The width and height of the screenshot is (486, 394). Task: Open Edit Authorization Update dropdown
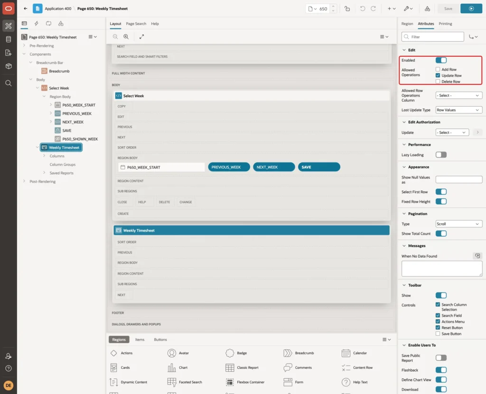pos(452,133)
